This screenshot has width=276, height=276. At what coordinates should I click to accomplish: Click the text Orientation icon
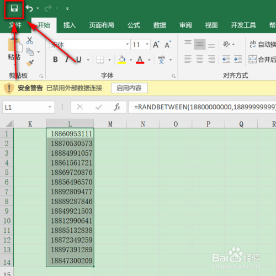(x=226, y=44)
